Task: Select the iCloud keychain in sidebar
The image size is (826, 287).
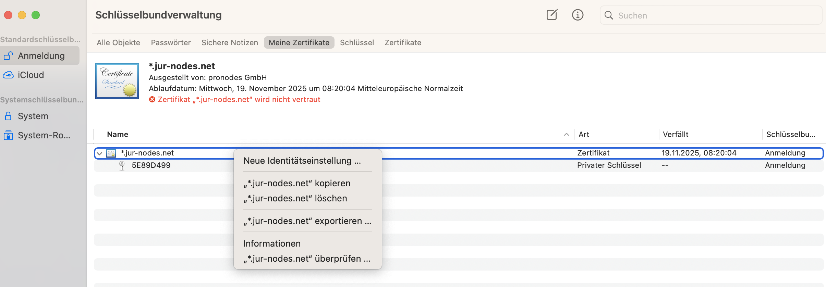Action: 31,75
